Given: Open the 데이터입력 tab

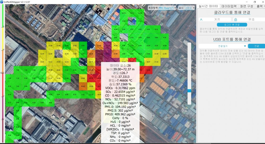Looking at the screenshot, I should tap(229, 6).
